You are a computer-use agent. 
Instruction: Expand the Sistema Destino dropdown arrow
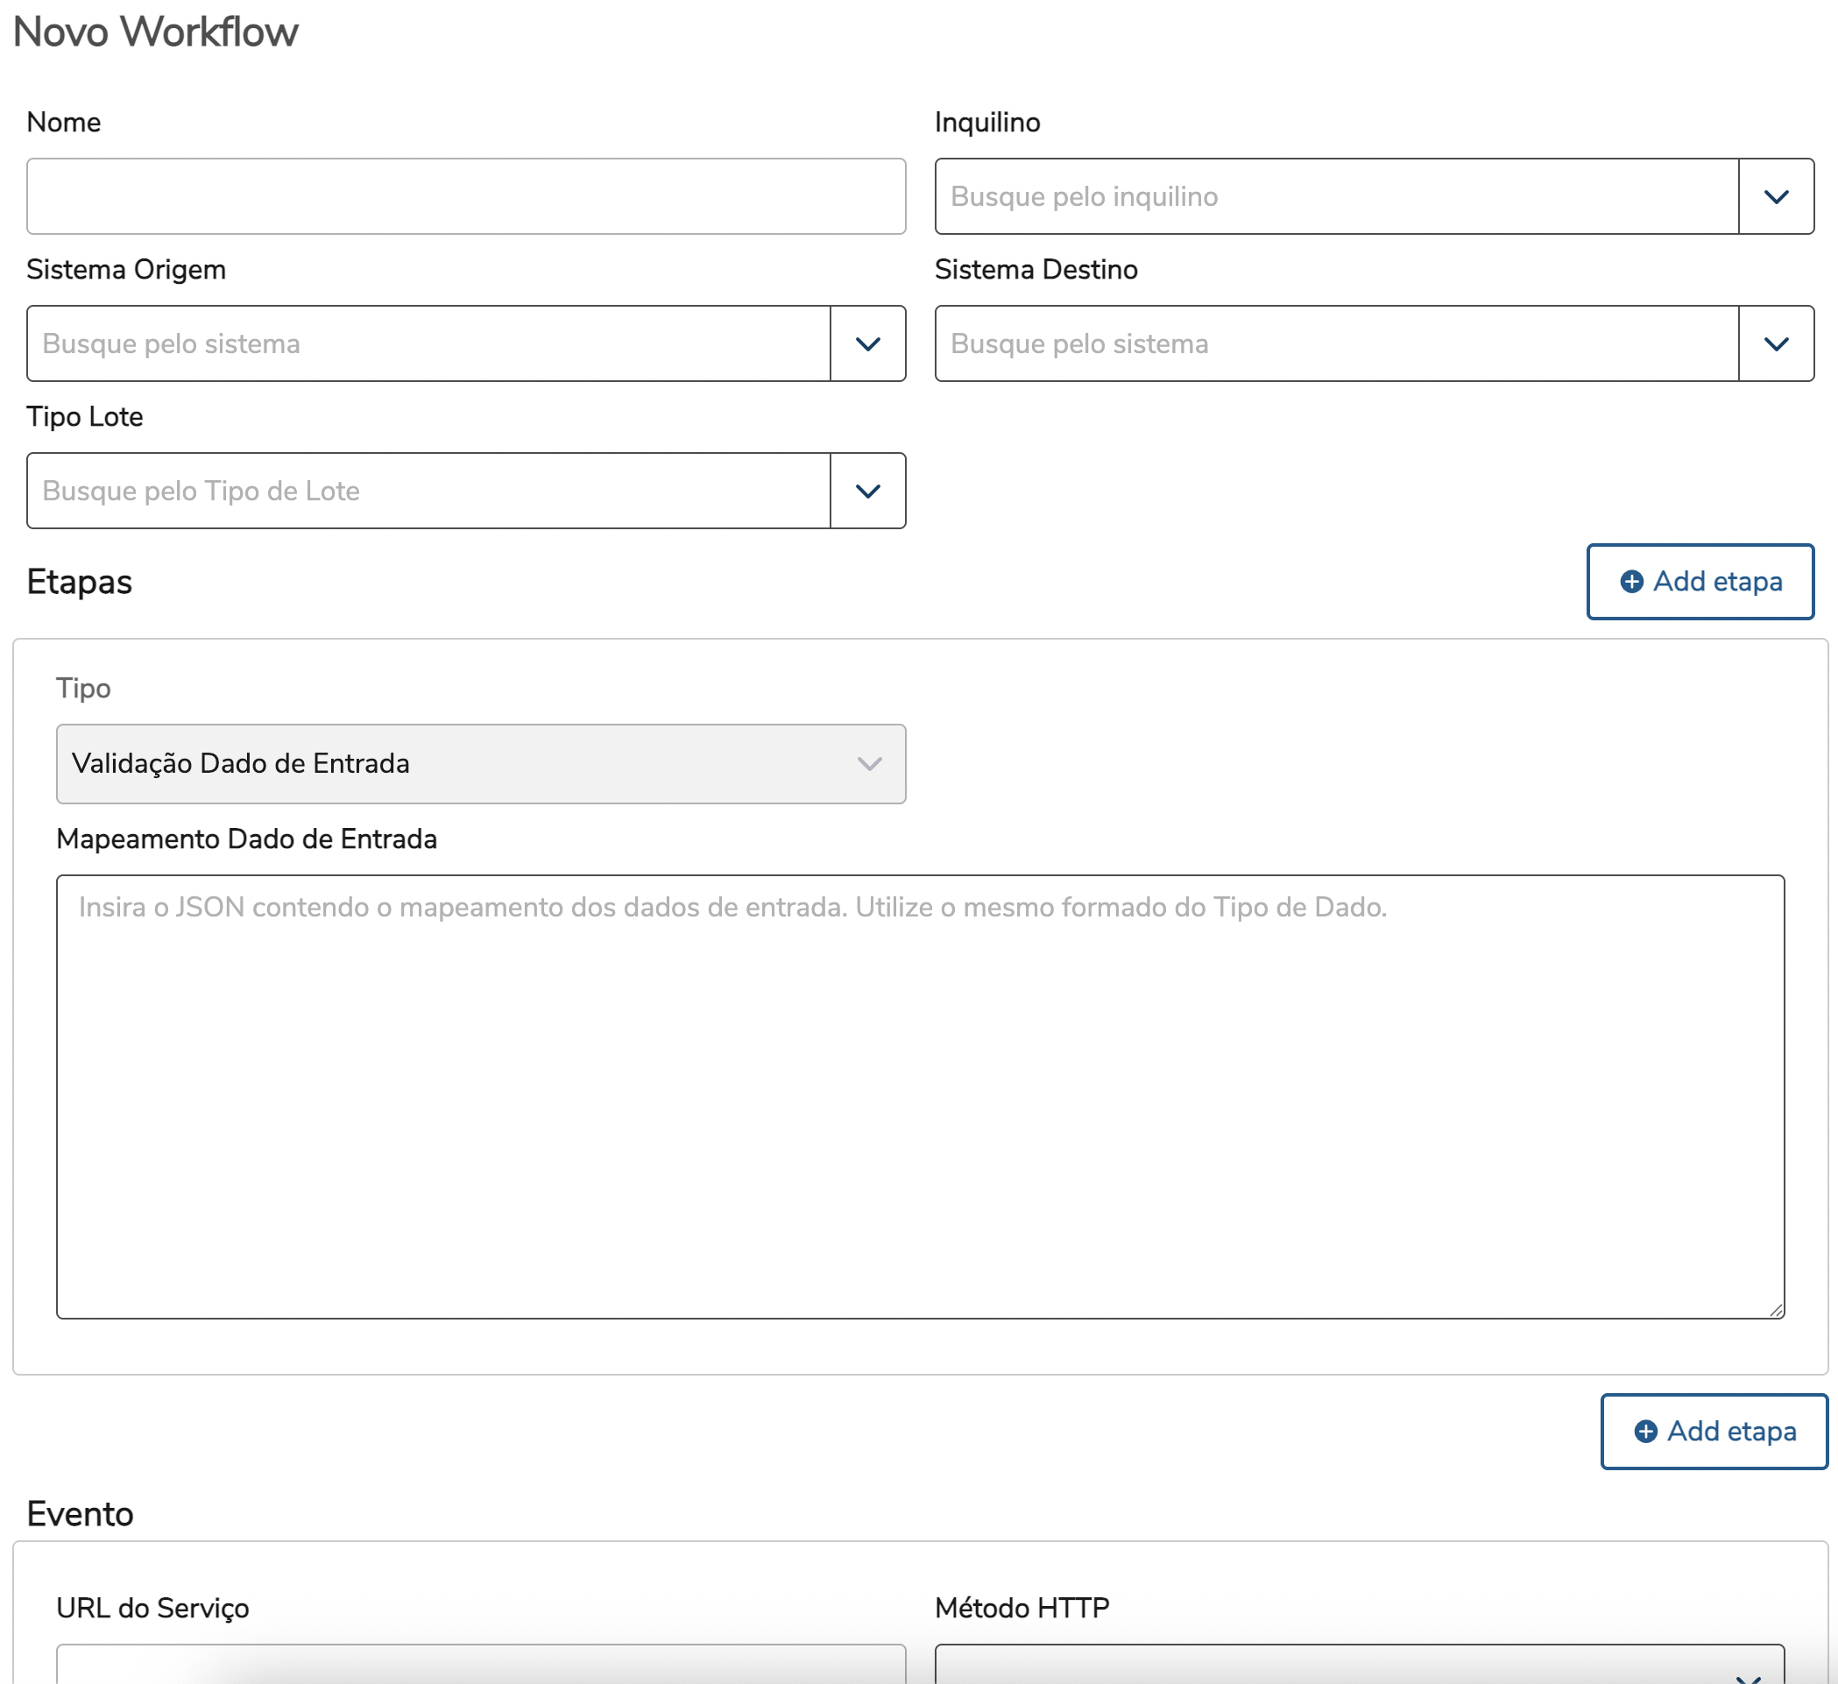(x=1775, y=343)
